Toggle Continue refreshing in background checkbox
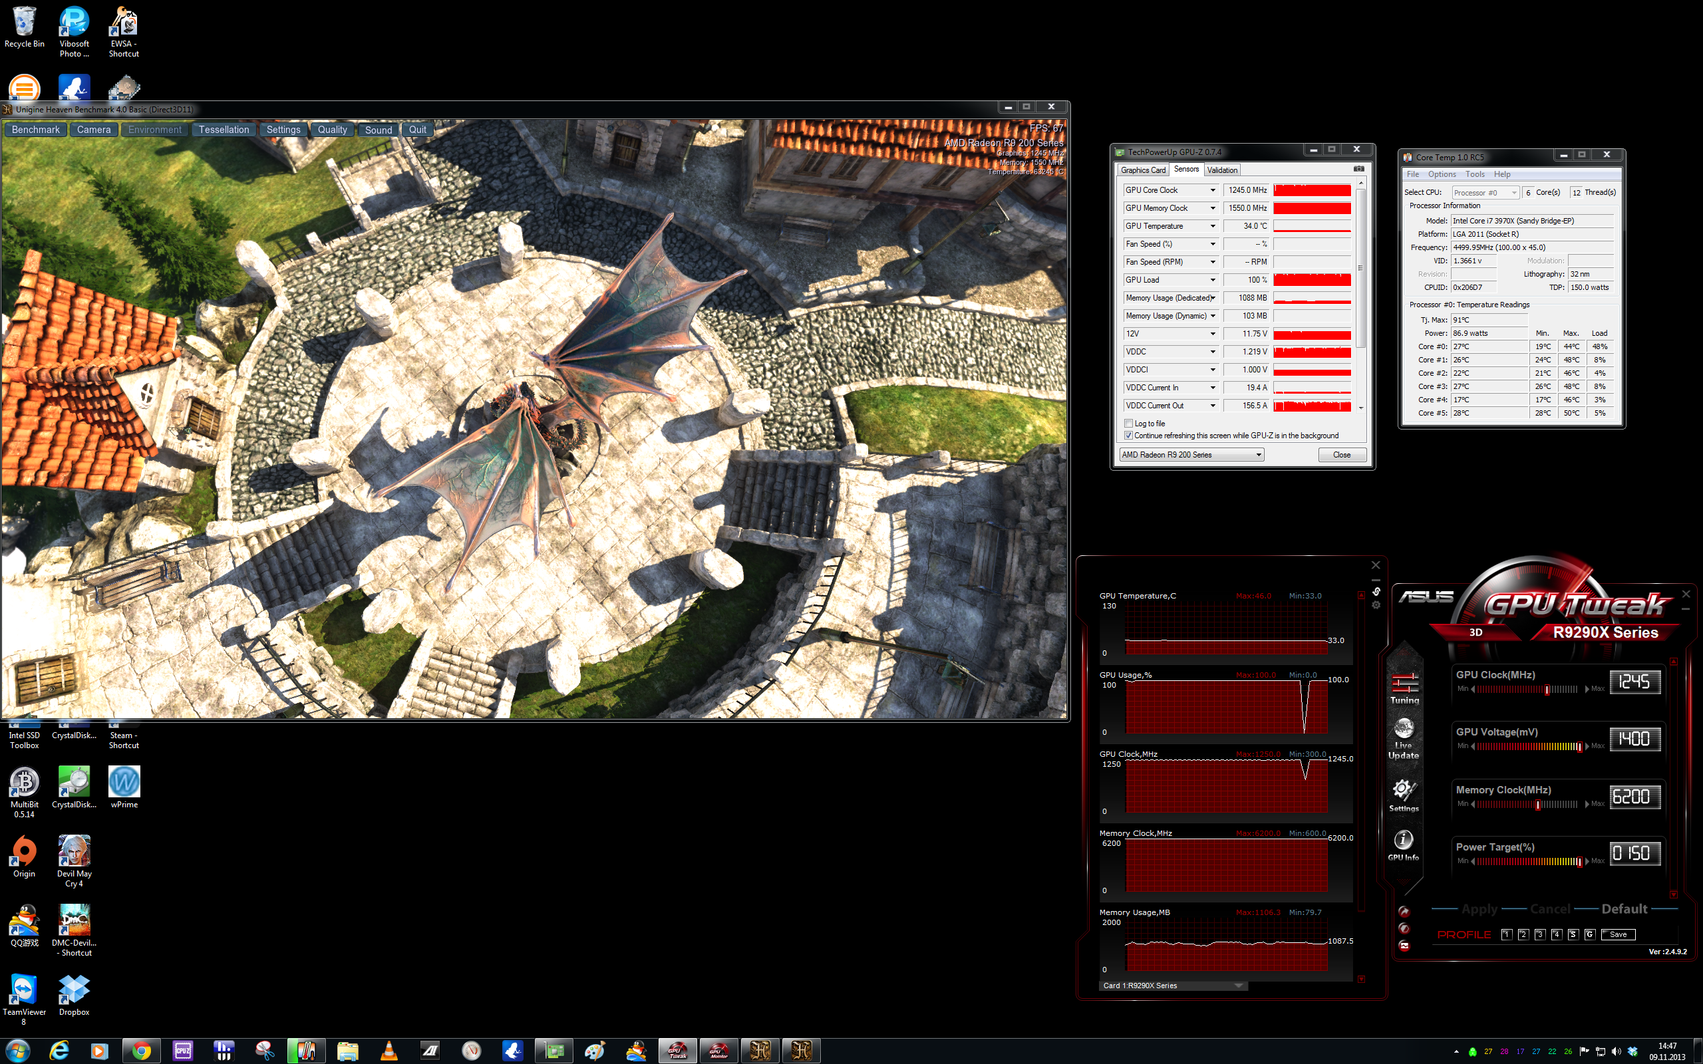This screenshot has height=1064, width=1703. click(x=1129, y=436)
